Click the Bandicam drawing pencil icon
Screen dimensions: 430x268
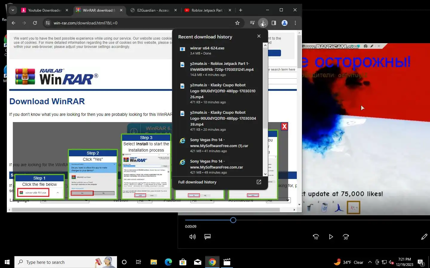click(372, 46)
